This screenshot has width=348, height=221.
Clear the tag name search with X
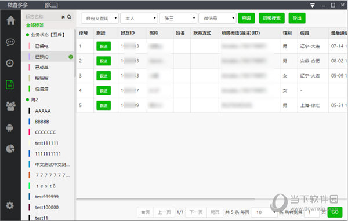click(63, 17)
